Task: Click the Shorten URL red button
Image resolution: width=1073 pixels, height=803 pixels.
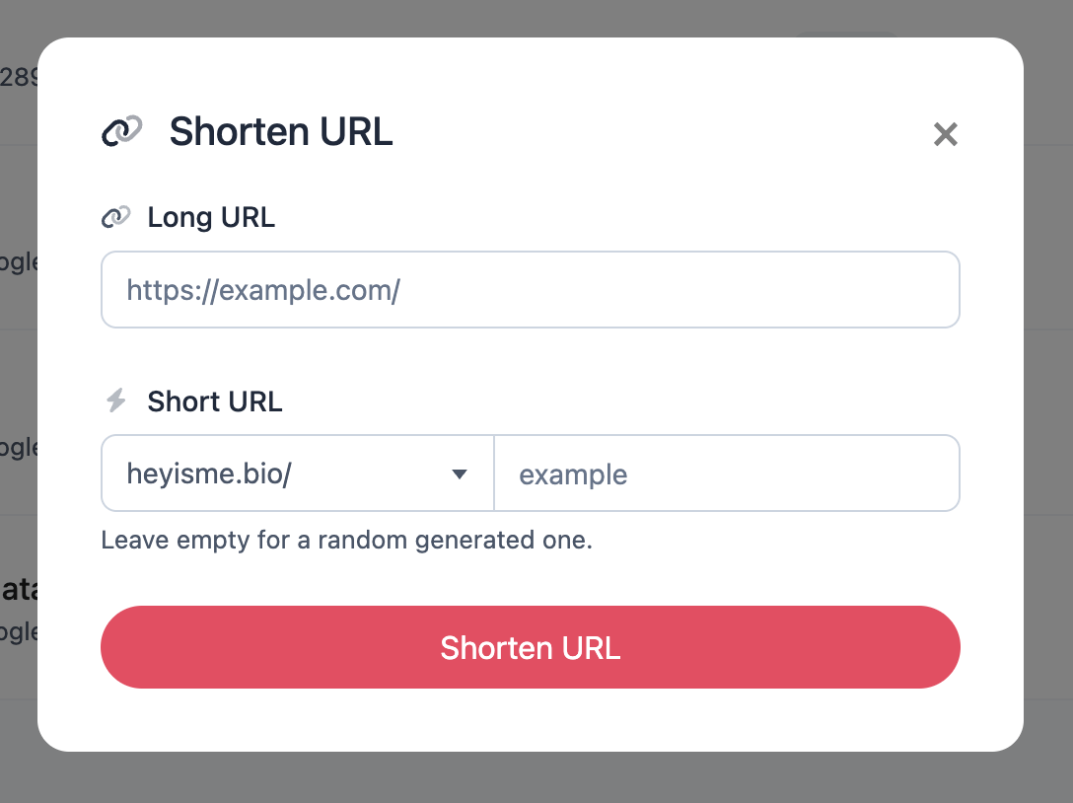Action: (531, 648)
